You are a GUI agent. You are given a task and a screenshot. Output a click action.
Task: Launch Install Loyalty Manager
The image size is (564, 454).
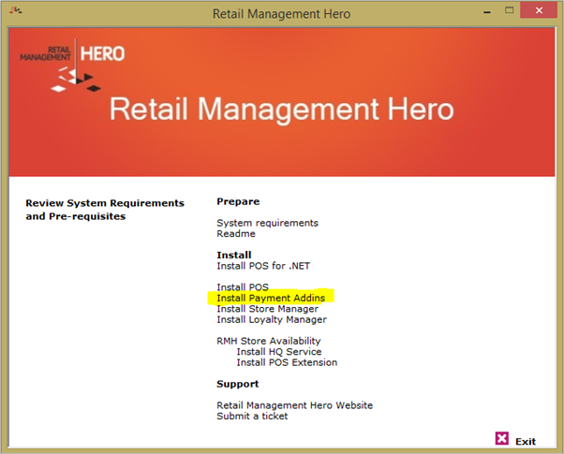click(x=272, y=319)
